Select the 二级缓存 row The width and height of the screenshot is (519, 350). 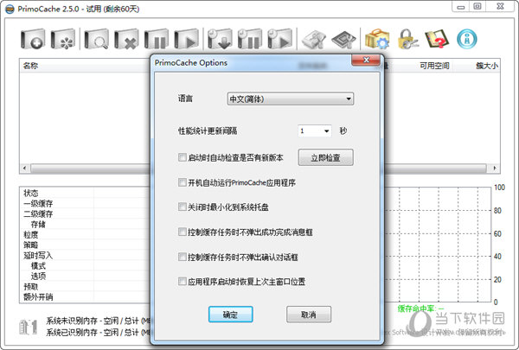pyautogui.click(x=85, y=213)
